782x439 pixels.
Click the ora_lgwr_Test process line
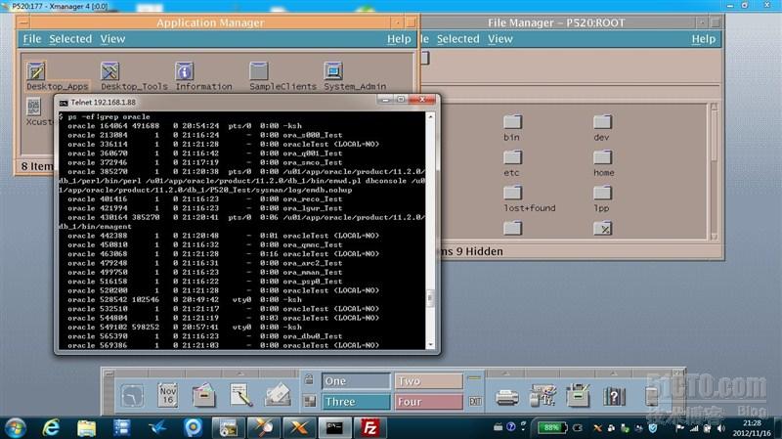point(205,208)
